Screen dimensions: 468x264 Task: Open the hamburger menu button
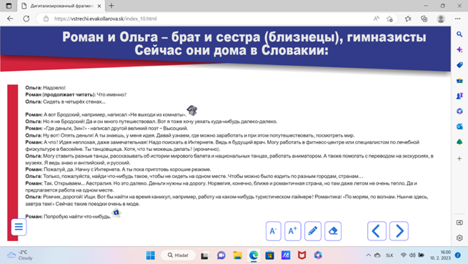[x=19, y=227]
